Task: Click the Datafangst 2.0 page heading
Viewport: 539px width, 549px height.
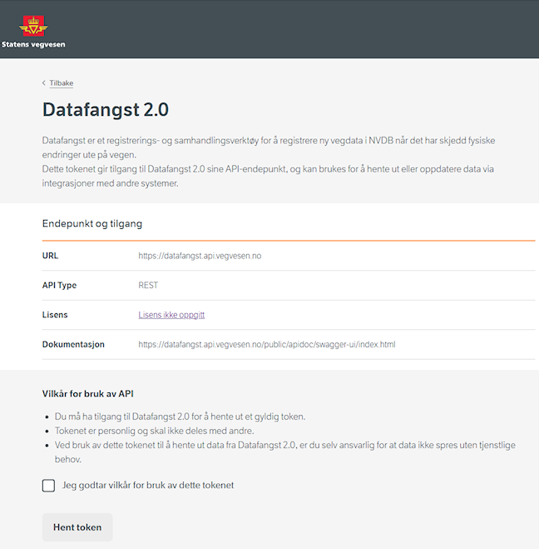Action: pyautogui.click(x=105, y=110)
